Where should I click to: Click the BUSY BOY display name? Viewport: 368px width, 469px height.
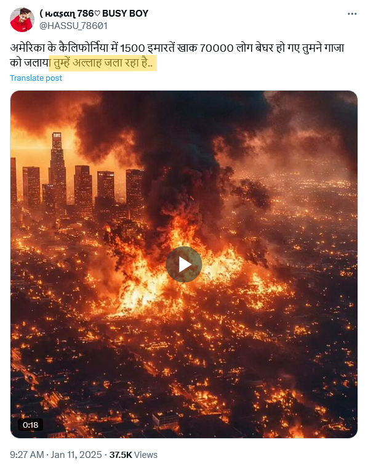(x=125, y=14)
